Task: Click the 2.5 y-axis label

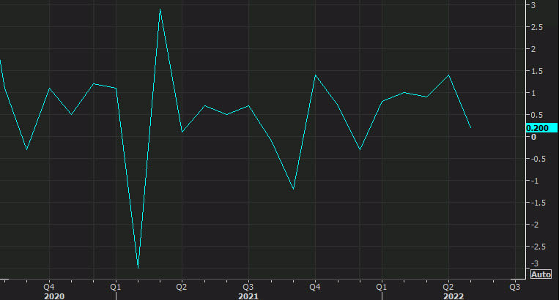Action: (537, 27)
